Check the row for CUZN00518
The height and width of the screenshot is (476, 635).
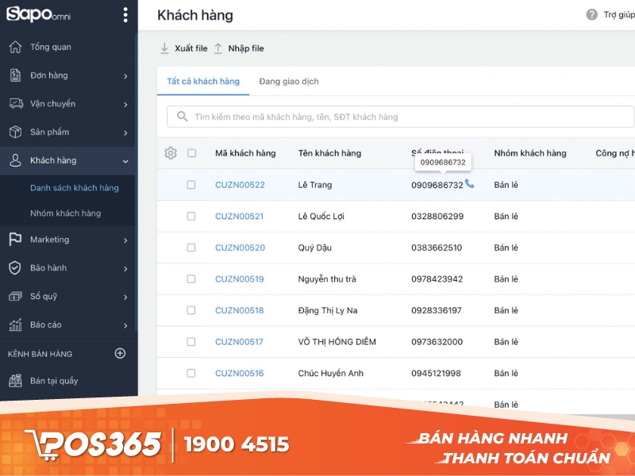tap(191, 310)
